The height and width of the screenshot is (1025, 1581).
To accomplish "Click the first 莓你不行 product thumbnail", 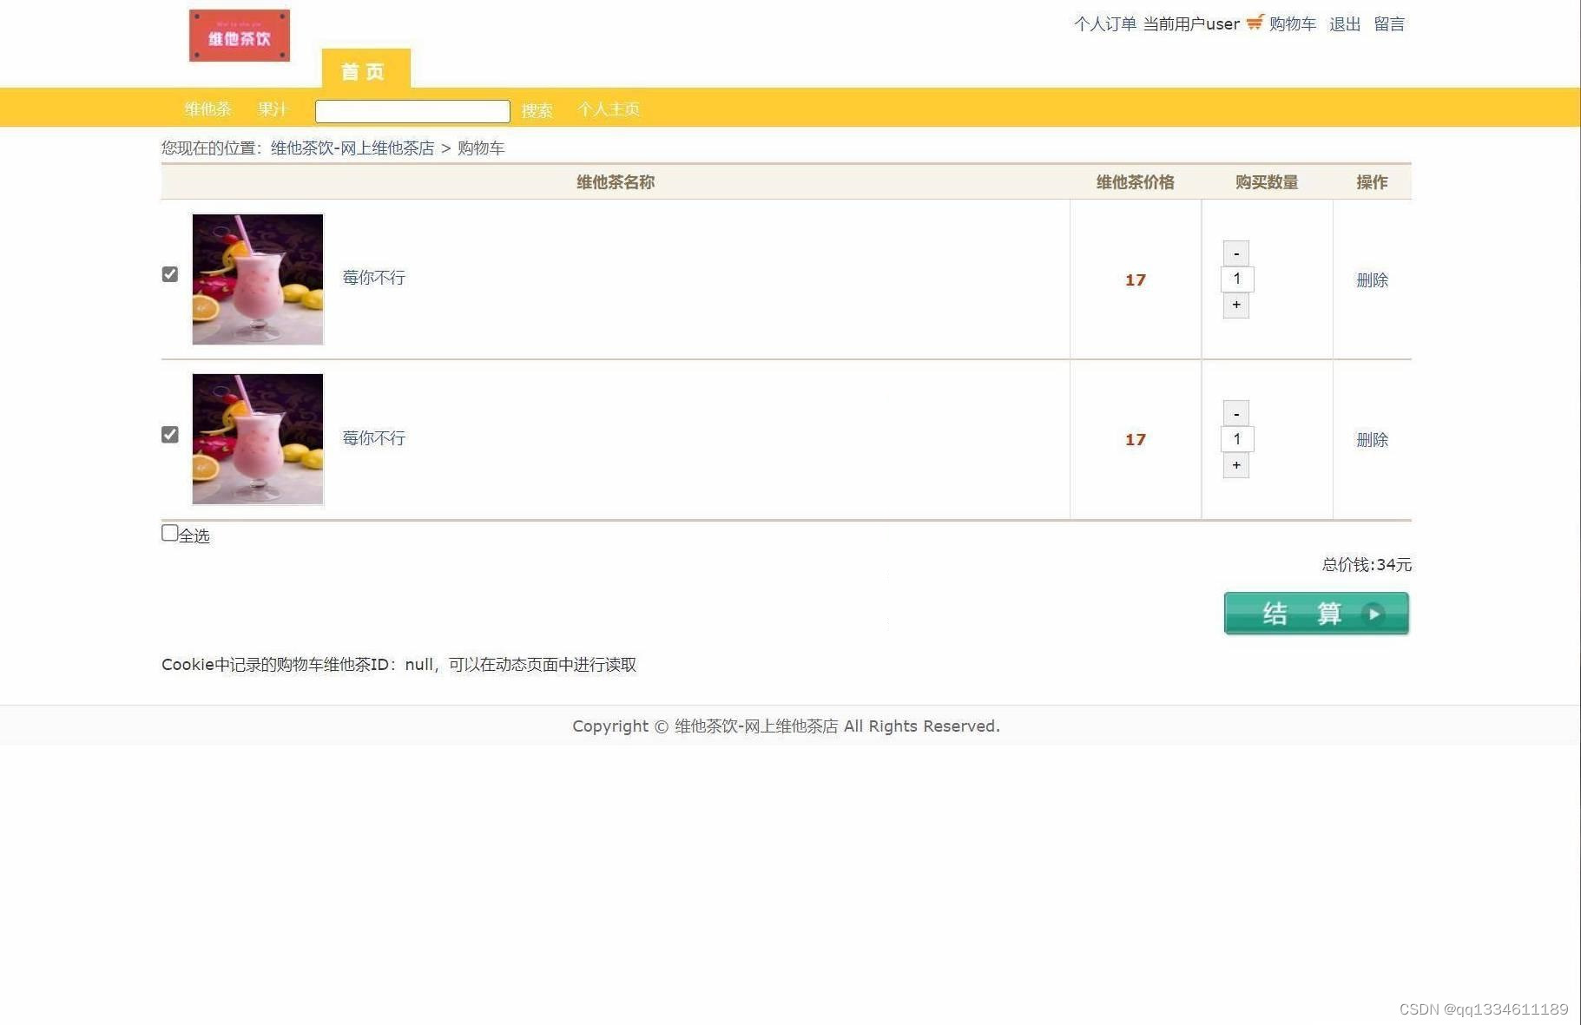I will [257, 279].
